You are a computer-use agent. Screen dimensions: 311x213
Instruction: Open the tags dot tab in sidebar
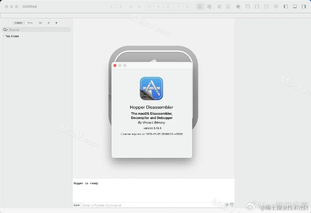pyautogui.click(x=56, y=23)
